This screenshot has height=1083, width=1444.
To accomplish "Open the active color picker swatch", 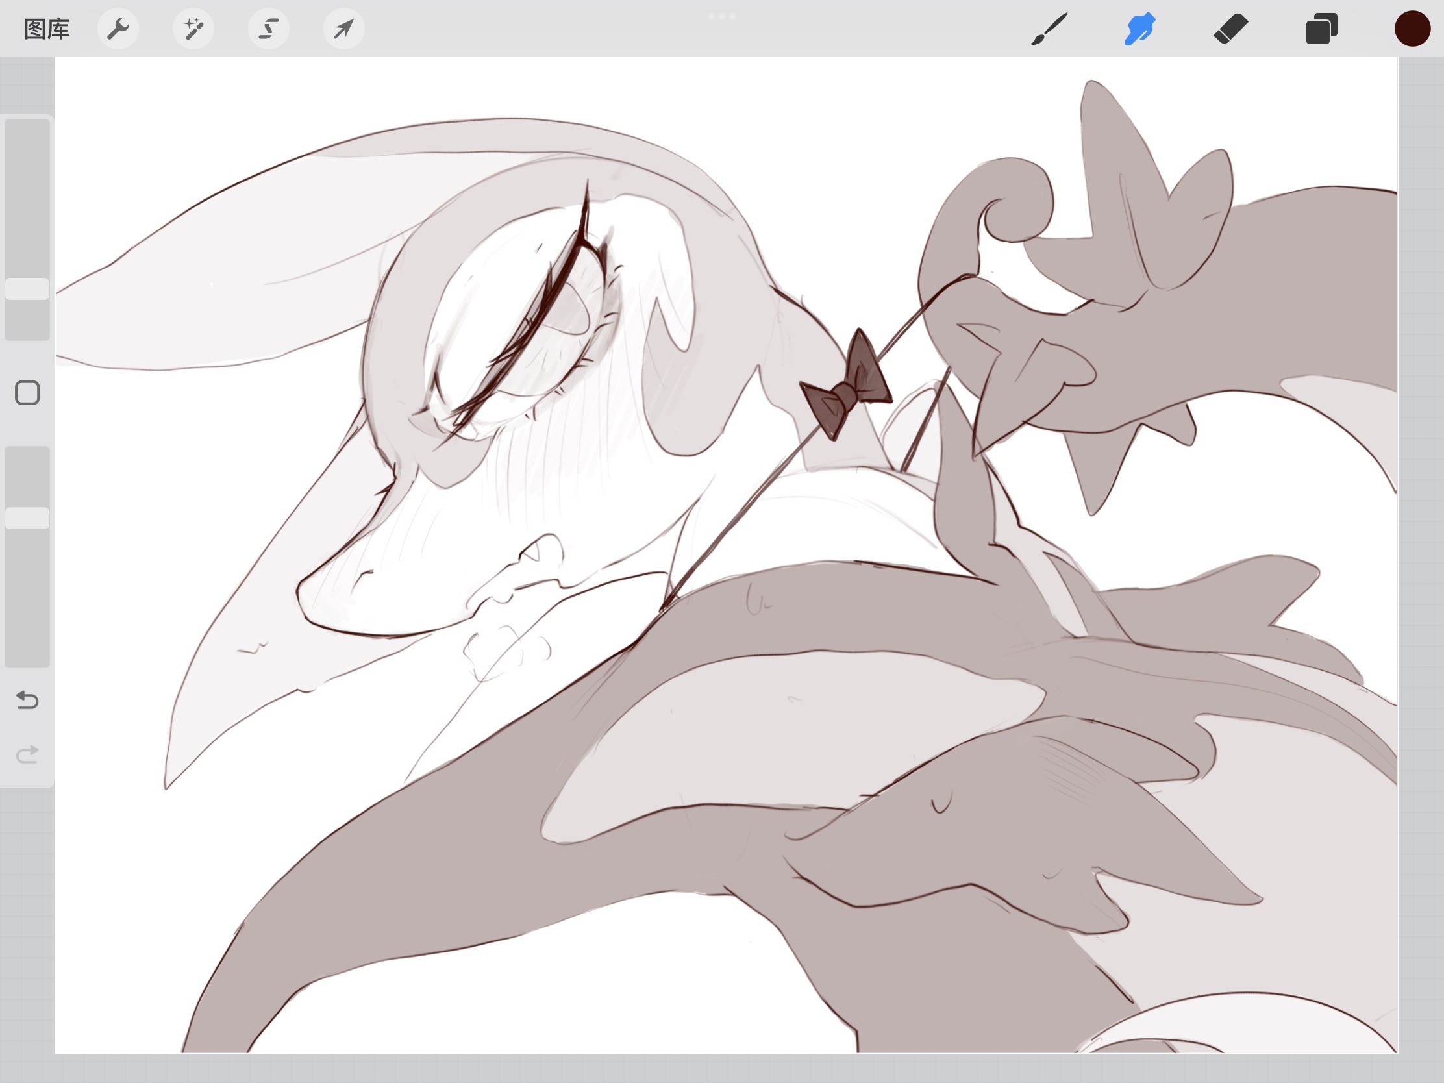I will [x=1413, y=29].
